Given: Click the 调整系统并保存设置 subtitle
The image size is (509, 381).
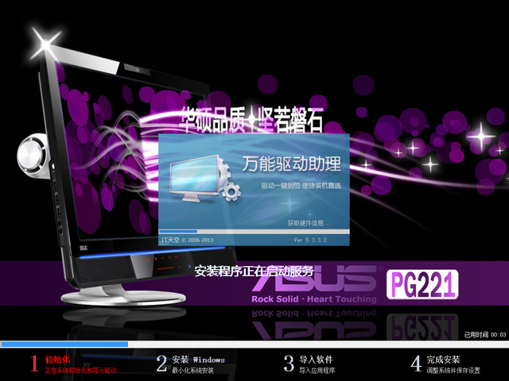Looking at the screenshot, I should coord(453,371).
